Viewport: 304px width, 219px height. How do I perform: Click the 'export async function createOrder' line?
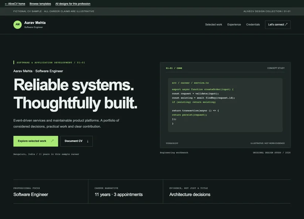tap(203, 89)
